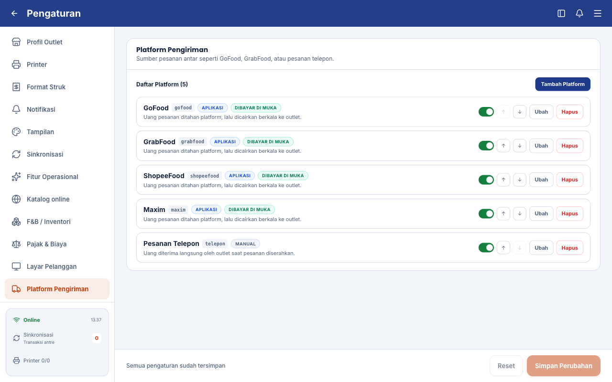Disable the Pesanan Telepon switch
The image size is (612, 382).
coord(486,248)
